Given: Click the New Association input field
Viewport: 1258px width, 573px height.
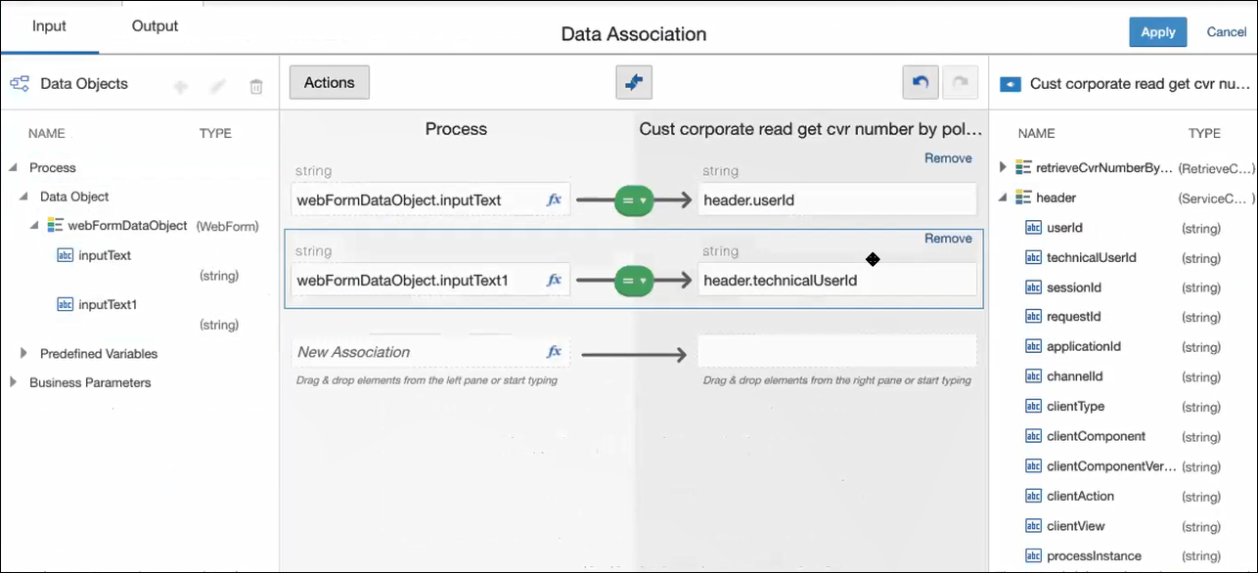Looking at the screenshot, I should (416, 352).
